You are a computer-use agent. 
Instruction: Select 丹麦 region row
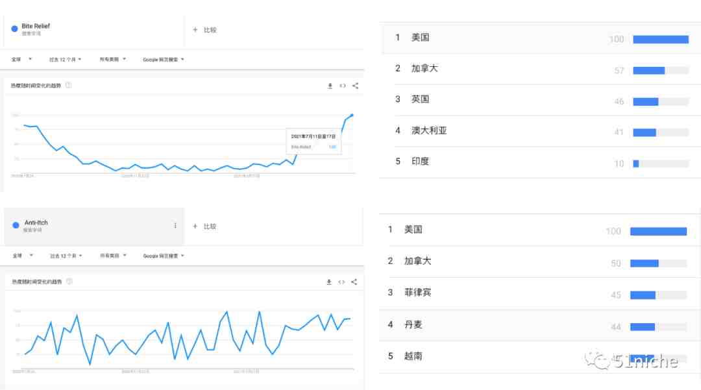(540, 325)
